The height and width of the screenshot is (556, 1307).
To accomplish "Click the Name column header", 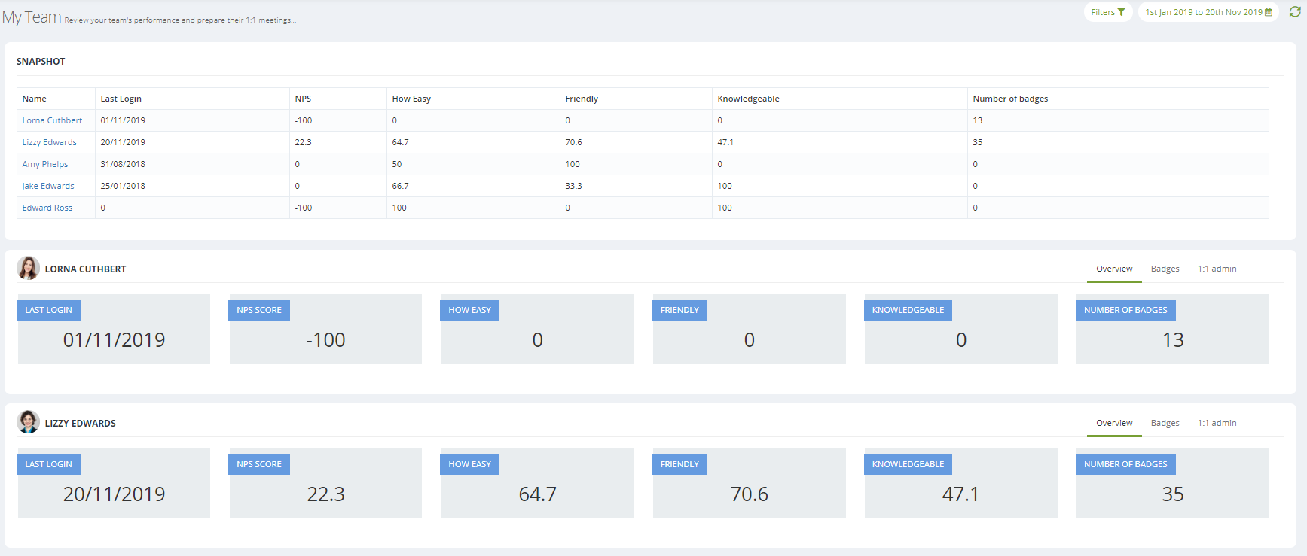I will [56, 99].
